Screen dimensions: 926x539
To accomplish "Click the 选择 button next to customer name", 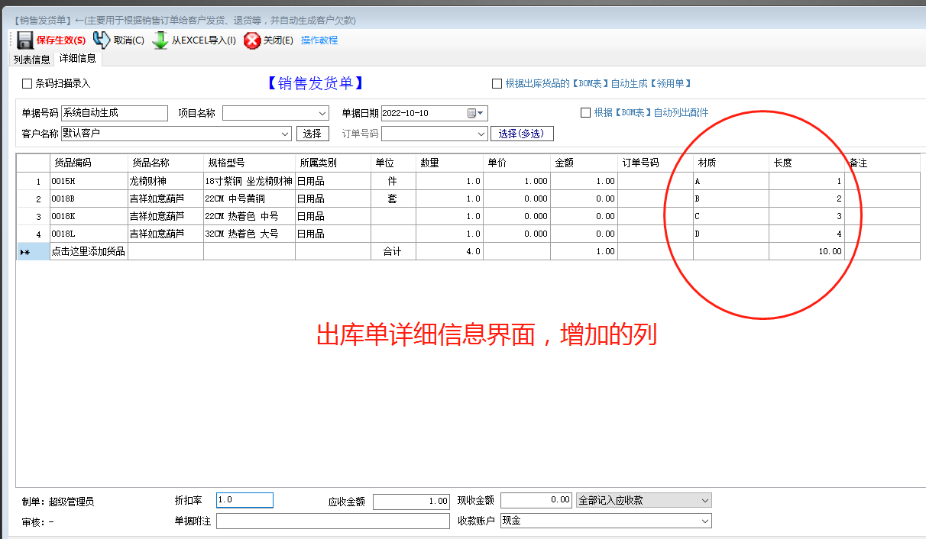I will click(x=312, y=133).
